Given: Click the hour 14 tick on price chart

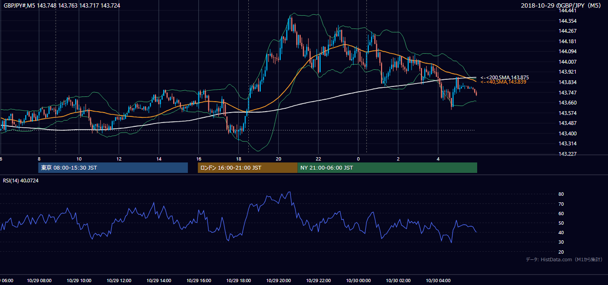Looking at the screenshot, I should click(x=159, y=159).
